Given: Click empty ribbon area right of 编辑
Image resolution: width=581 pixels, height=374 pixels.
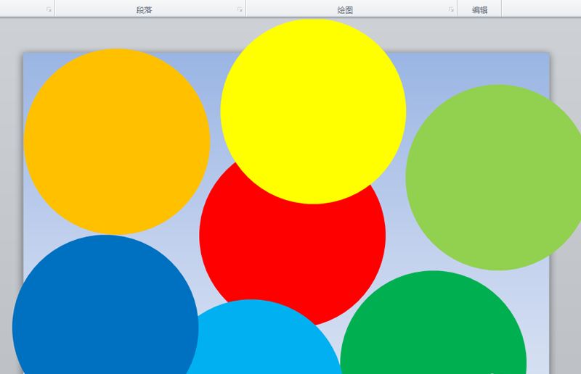Looking at the screenshot, I should [x=541, y=9].
